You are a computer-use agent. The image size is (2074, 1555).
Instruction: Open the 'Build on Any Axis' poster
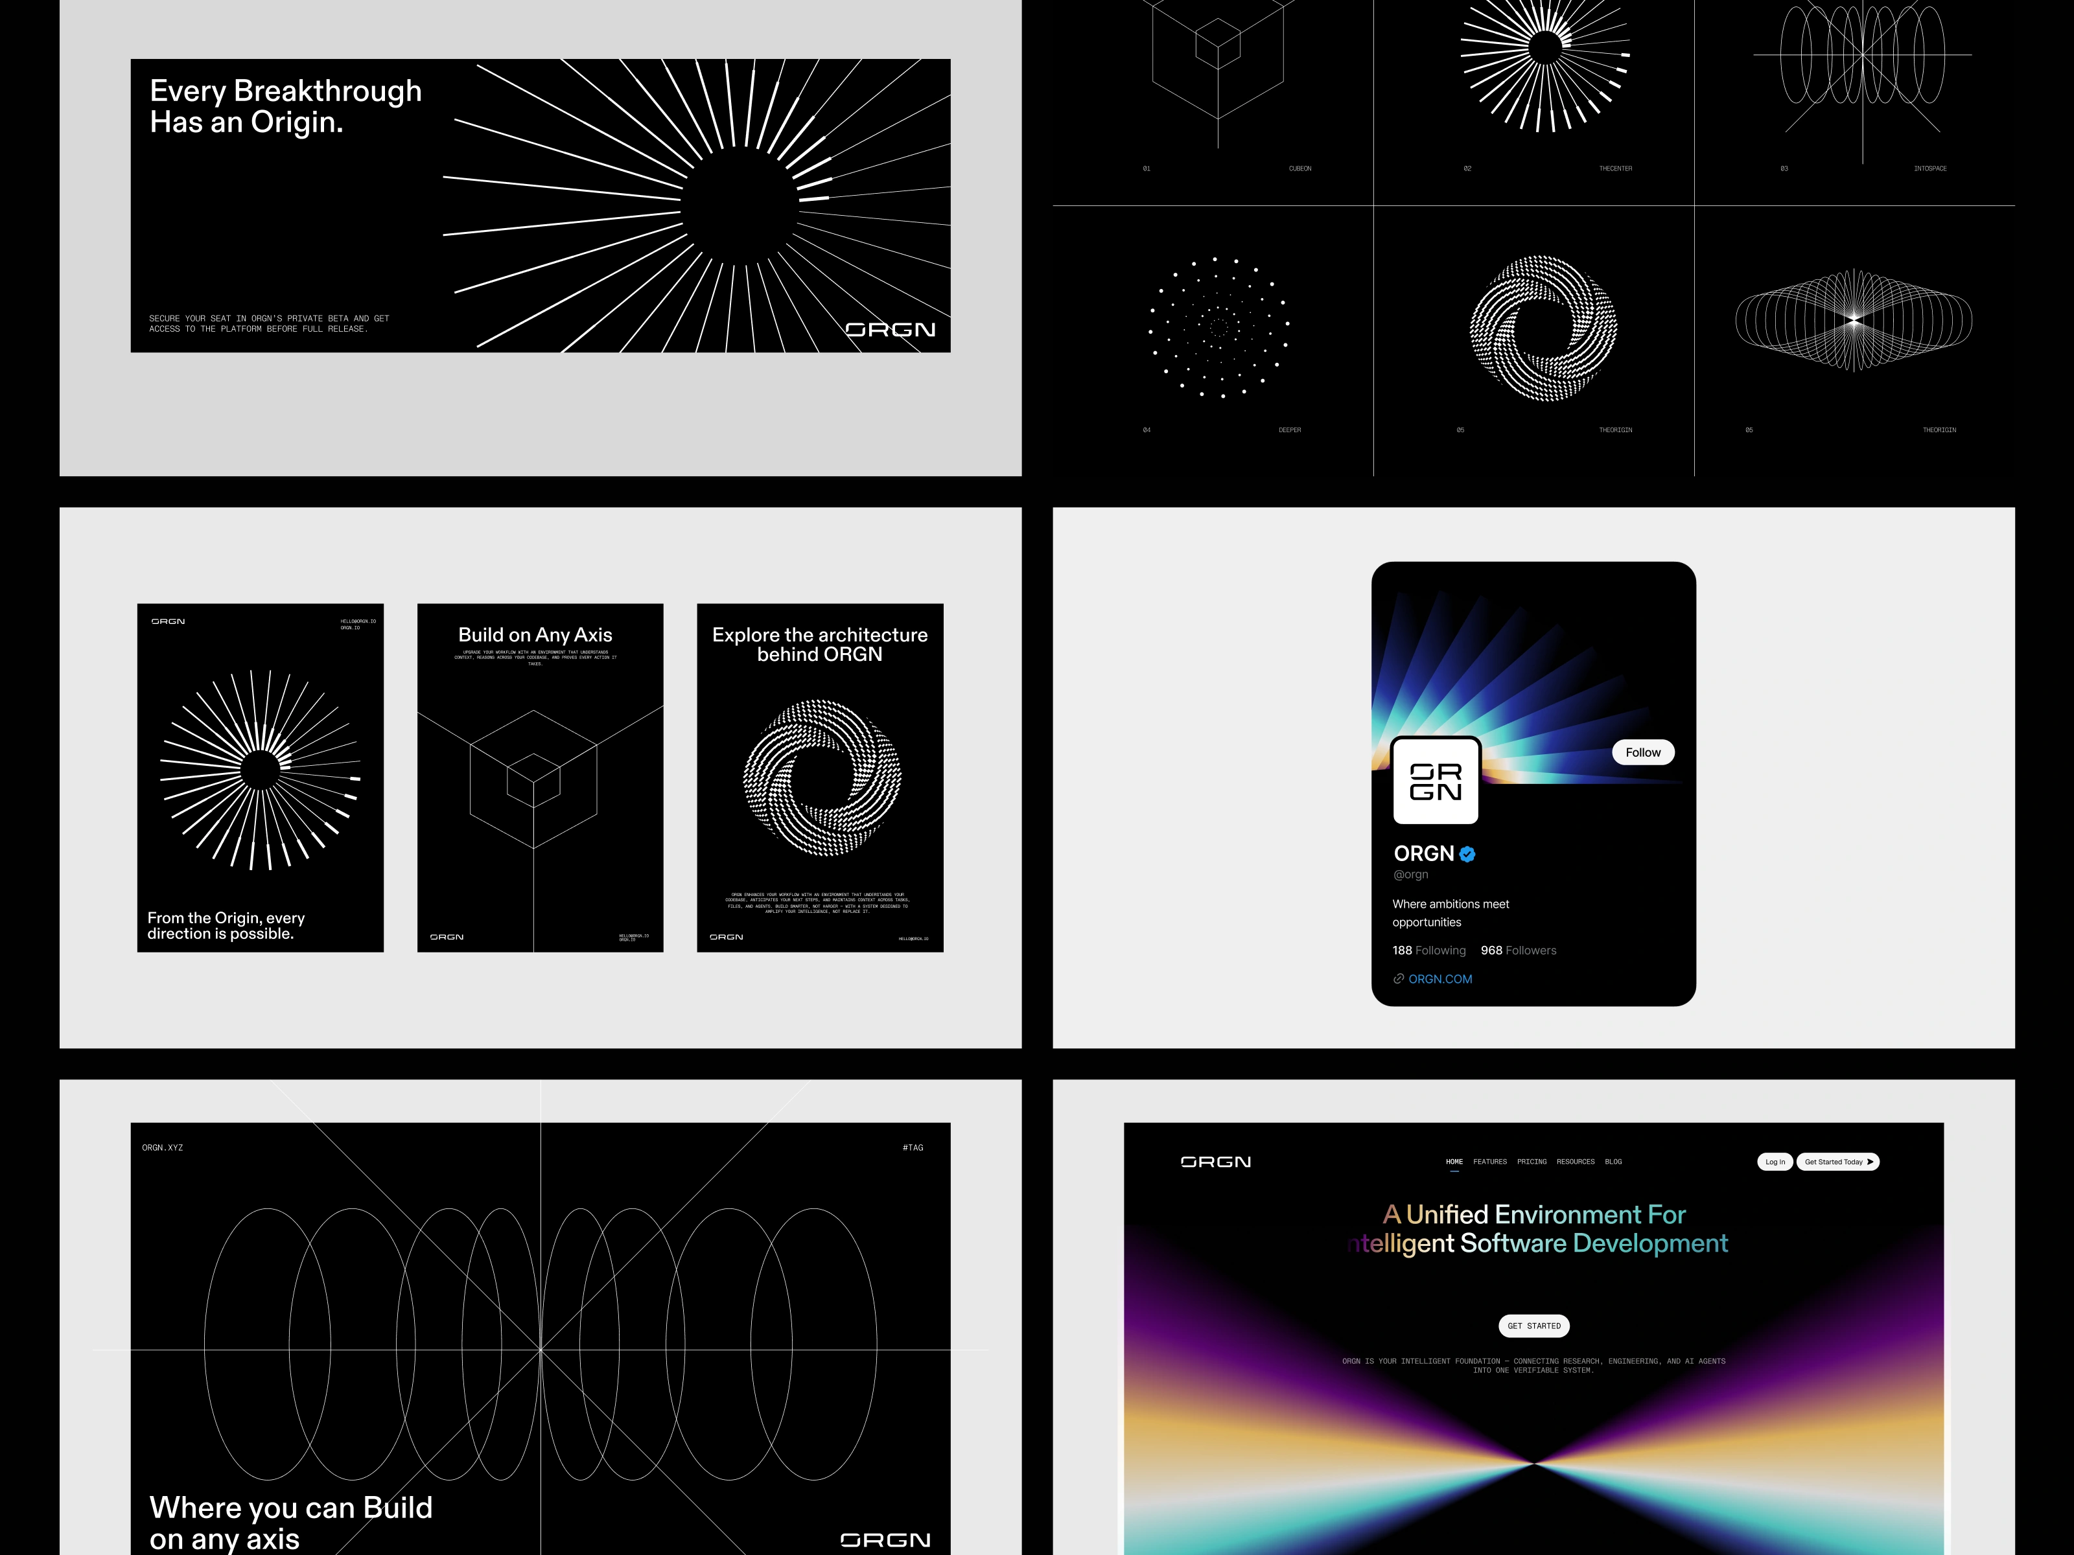[540, 778]
